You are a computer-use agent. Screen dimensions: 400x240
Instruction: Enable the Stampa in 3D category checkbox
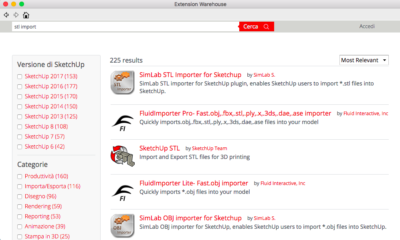coord(20,237)
